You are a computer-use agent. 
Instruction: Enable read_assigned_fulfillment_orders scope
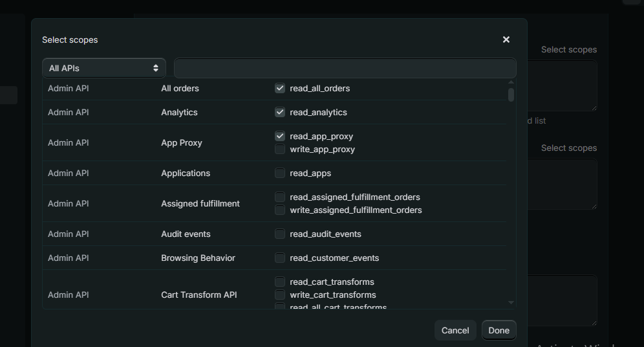click(280, 197)
